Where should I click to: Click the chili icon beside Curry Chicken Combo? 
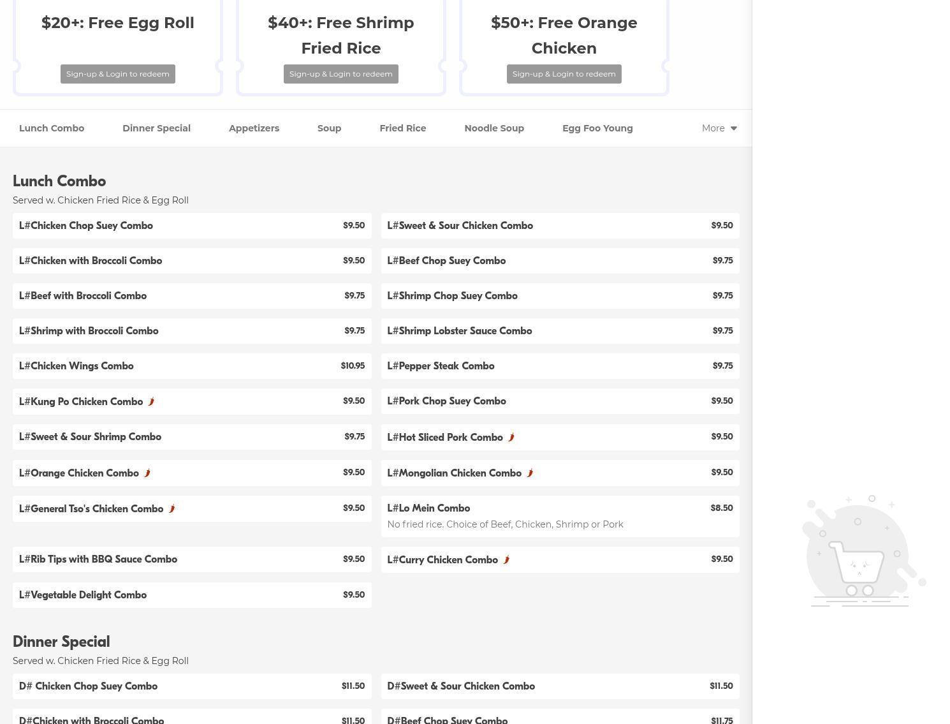tap(506, 559)
